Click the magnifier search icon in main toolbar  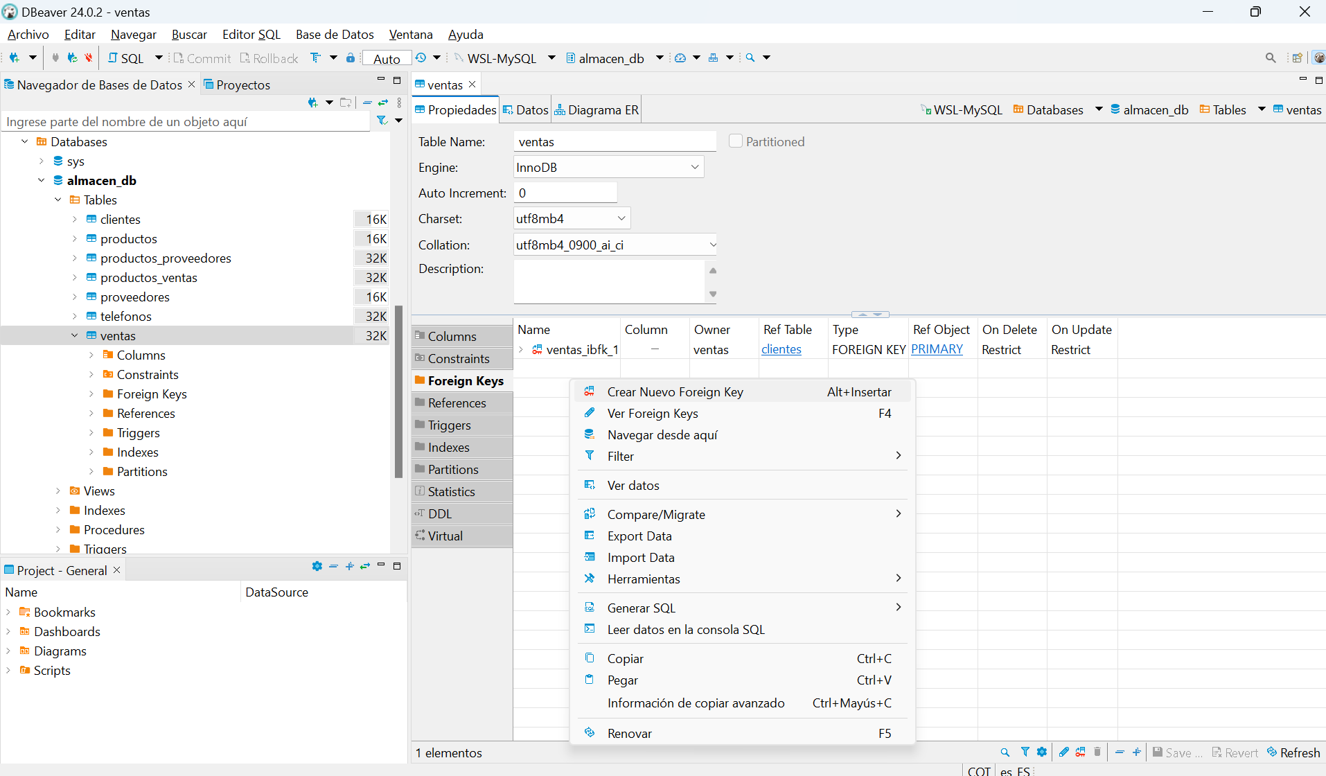(x=750, y=58)
